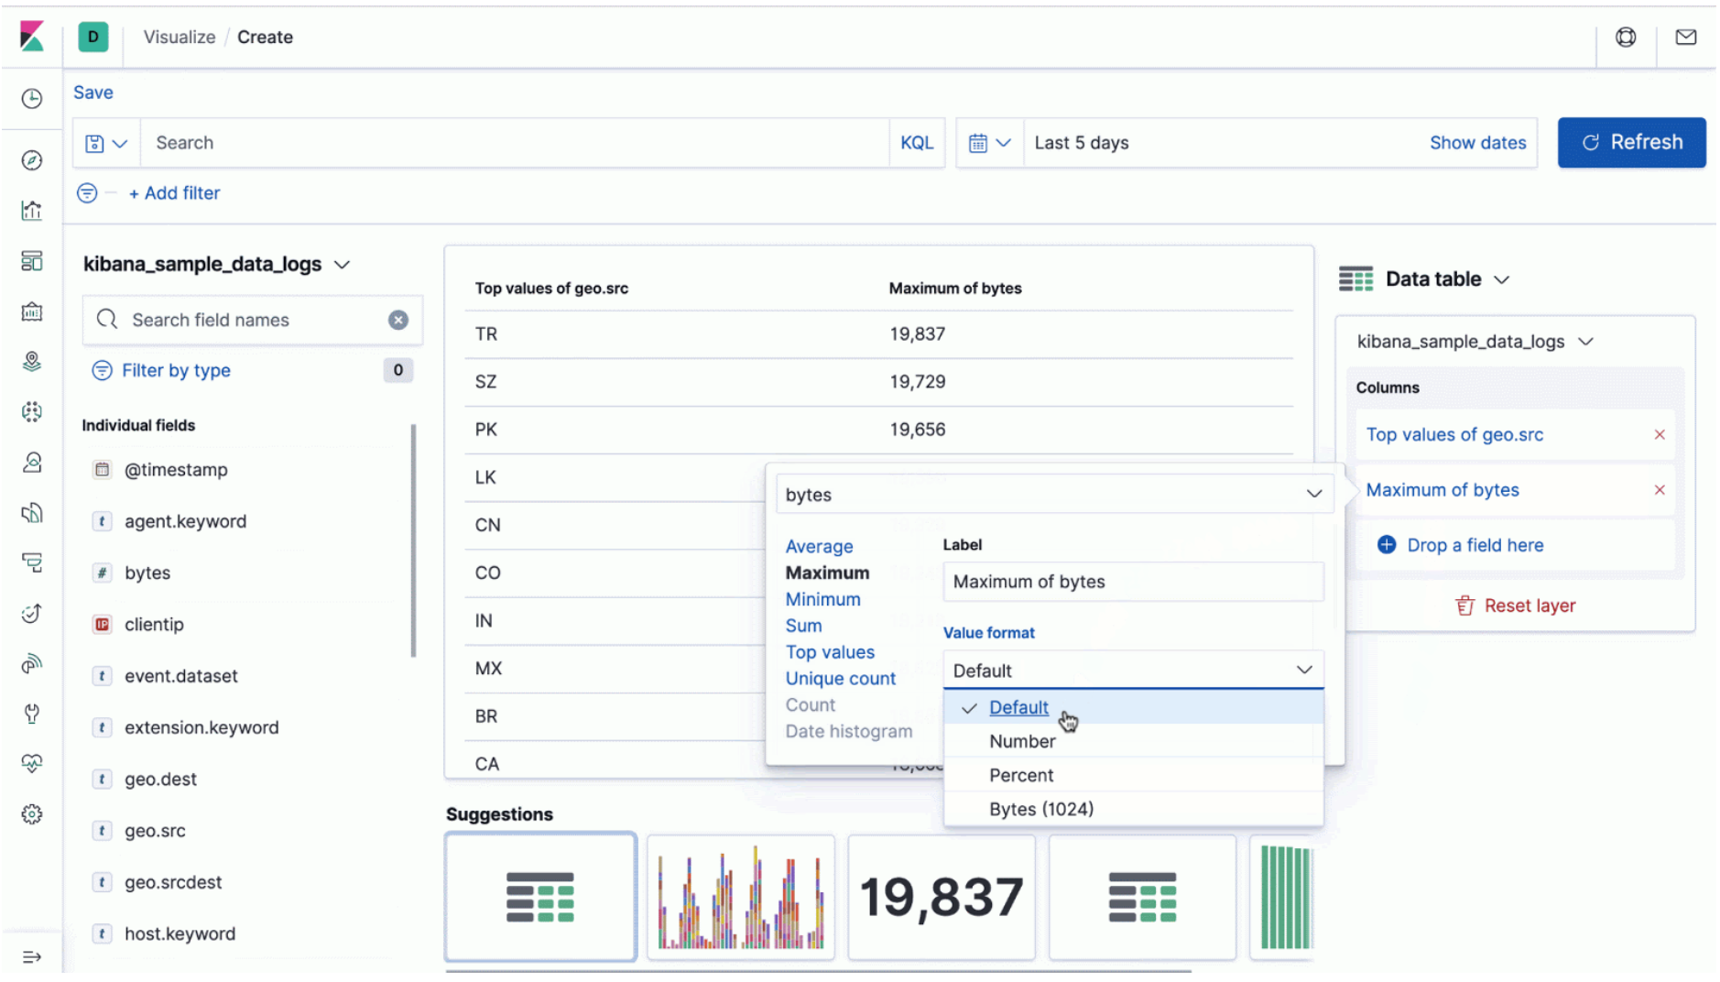This screenshot has width=1720, height=982.
Task: Click the Refresh button
Action: (x=1631, y=143)
